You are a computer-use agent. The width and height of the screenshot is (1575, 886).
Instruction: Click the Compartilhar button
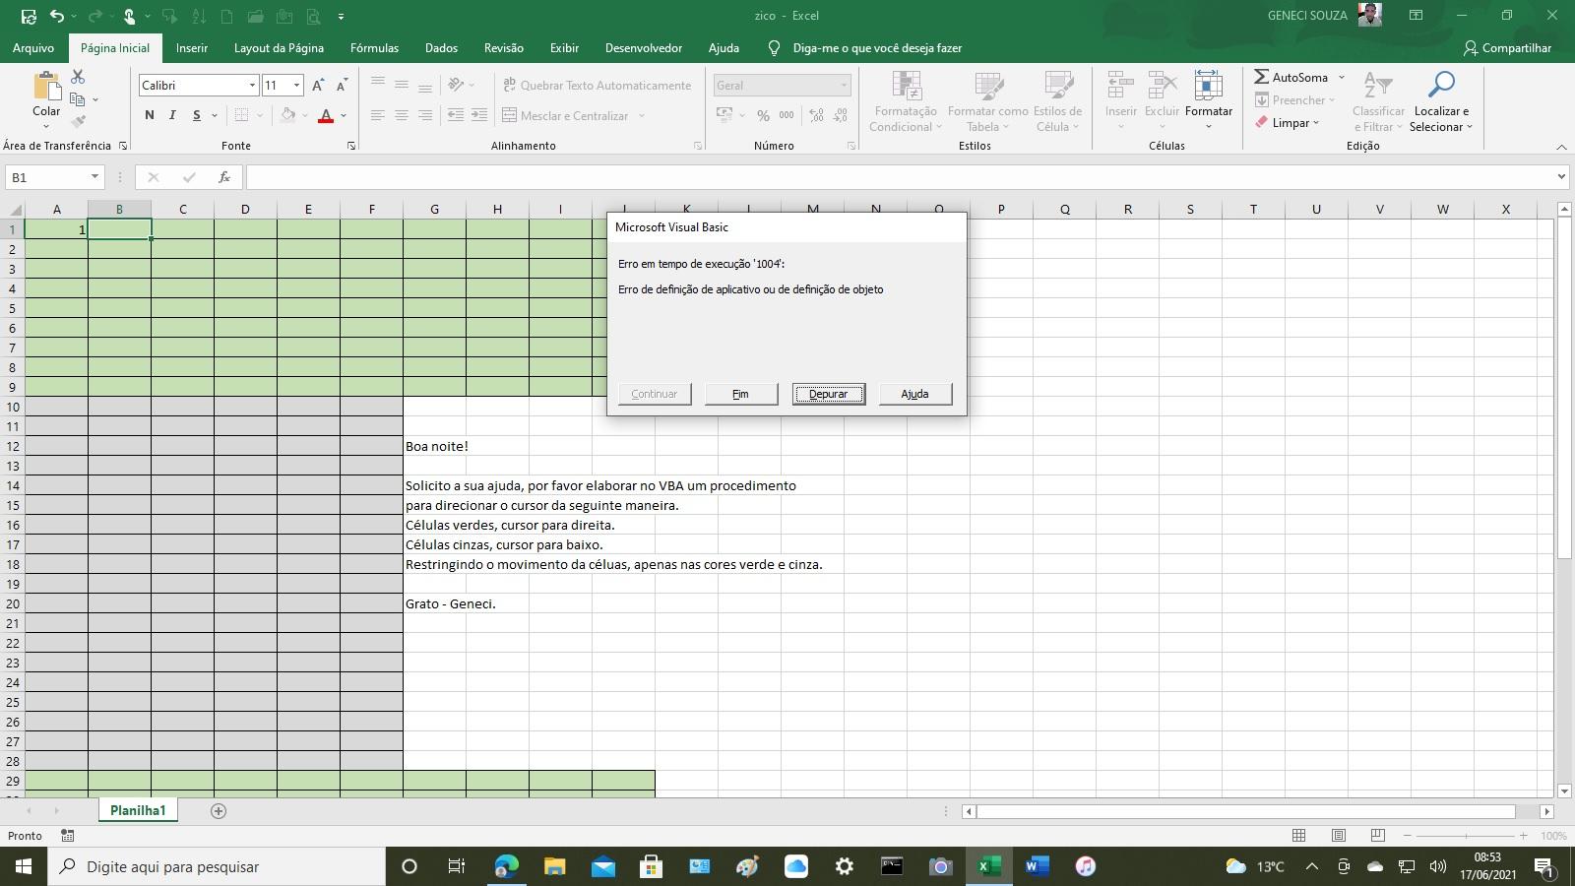pos(1507,48)
